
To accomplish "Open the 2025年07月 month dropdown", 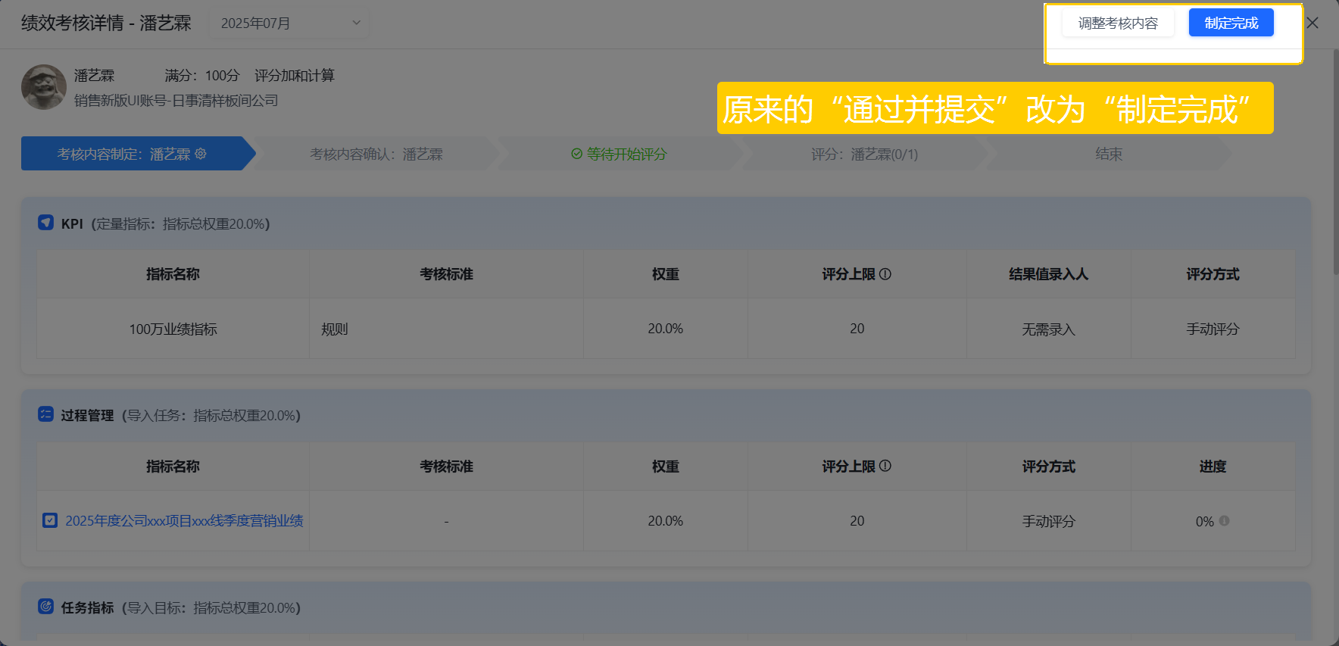I will [x=289, y=23].
